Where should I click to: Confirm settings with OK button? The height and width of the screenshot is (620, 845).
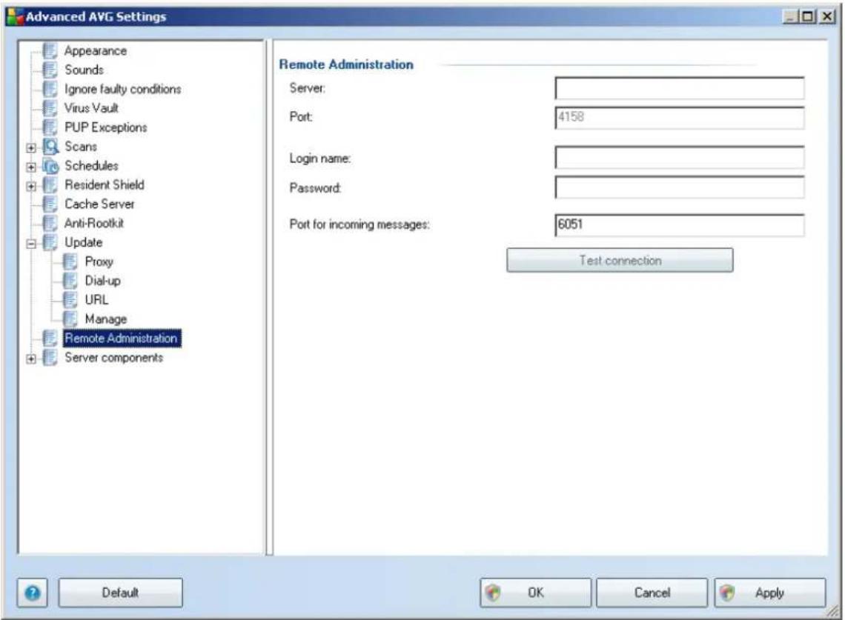pos(536,593)
